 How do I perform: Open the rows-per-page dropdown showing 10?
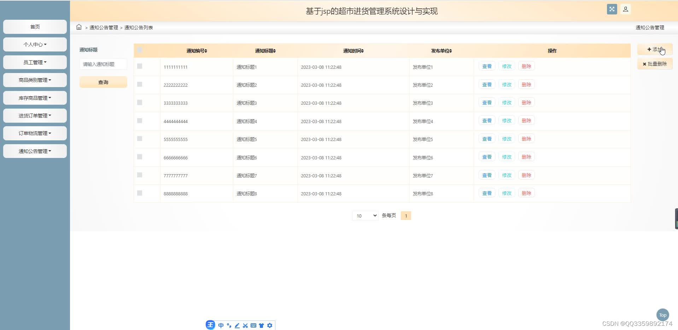pyautogui.click(x=365, y=215)
